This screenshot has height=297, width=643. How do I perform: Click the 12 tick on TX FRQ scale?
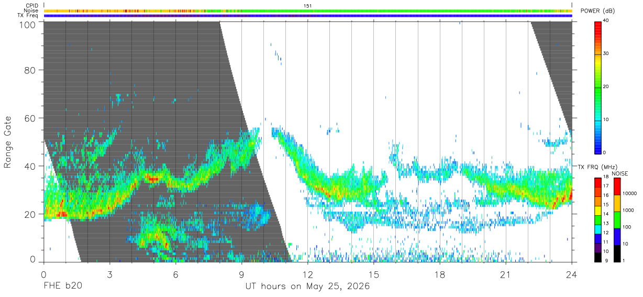click(606, 233)
